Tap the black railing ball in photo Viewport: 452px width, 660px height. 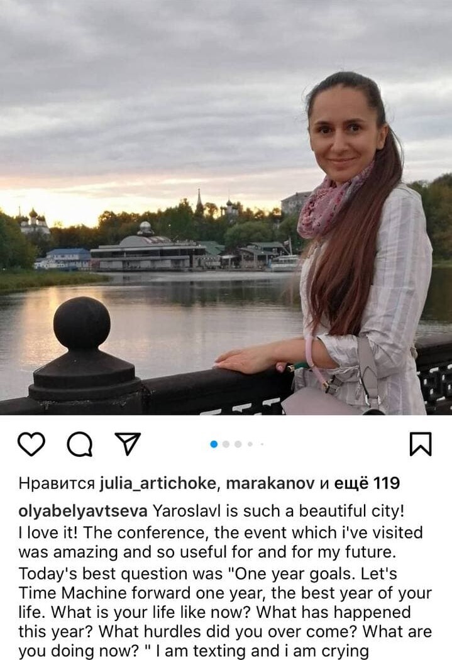point(82,323)
